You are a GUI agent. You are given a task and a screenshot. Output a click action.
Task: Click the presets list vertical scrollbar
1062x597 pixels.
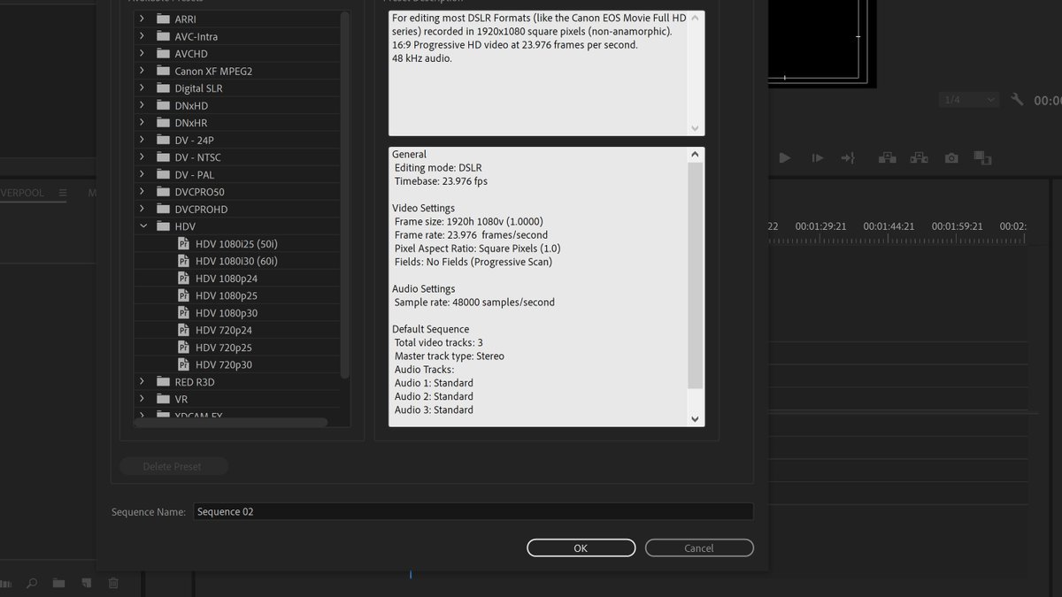[x=345, y=195]
